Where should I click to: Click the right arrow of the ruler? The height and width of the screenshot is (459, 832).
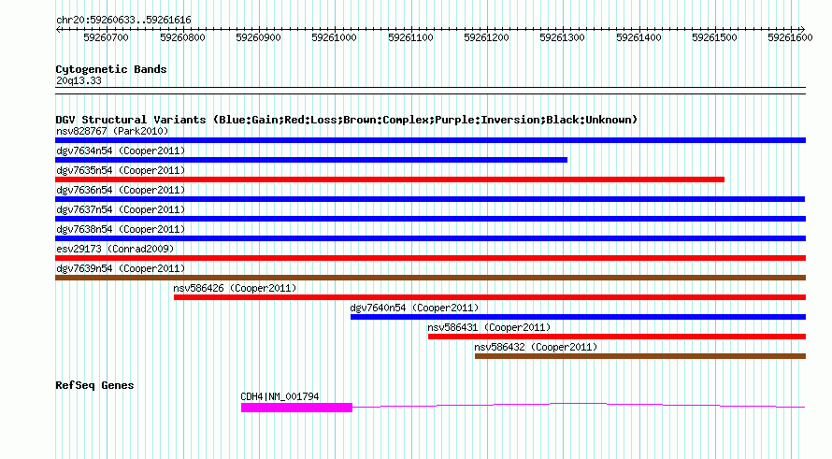[803, 30]
